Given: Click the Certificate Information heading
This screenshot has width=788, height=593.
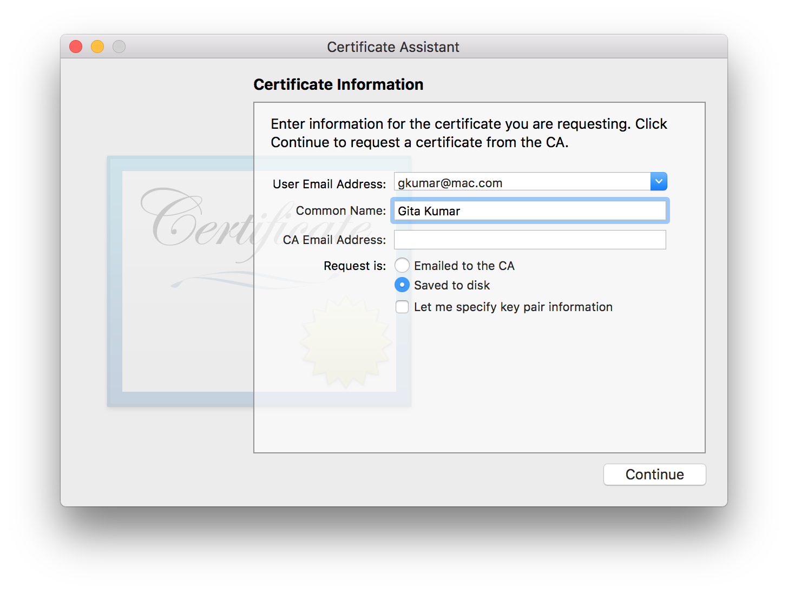Looking at the screenshot, I should coord(339,84).
